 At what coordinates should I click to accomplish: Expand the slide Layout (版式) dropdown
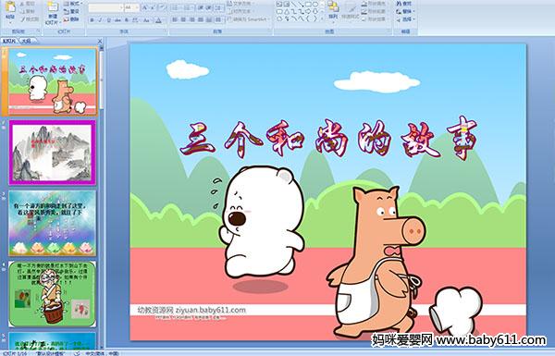pos(73,4)
